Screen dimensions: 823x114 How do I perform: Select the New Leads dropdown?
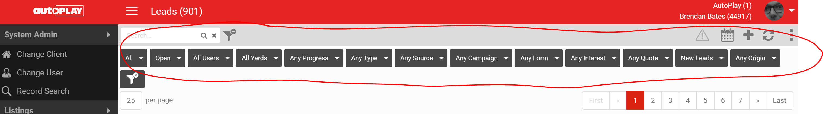pos(701,58)
